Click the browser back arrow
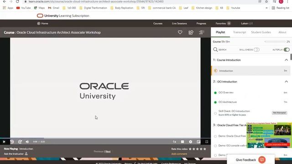The image size is (292, 164). pos(5,1)
